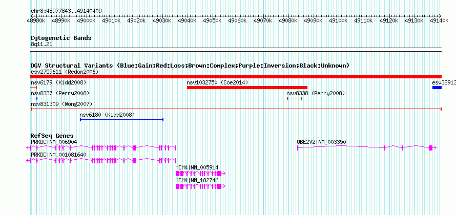Click the 48980k ruler position
The width and height of the screenshot is (456, 215).
(36, 20)
